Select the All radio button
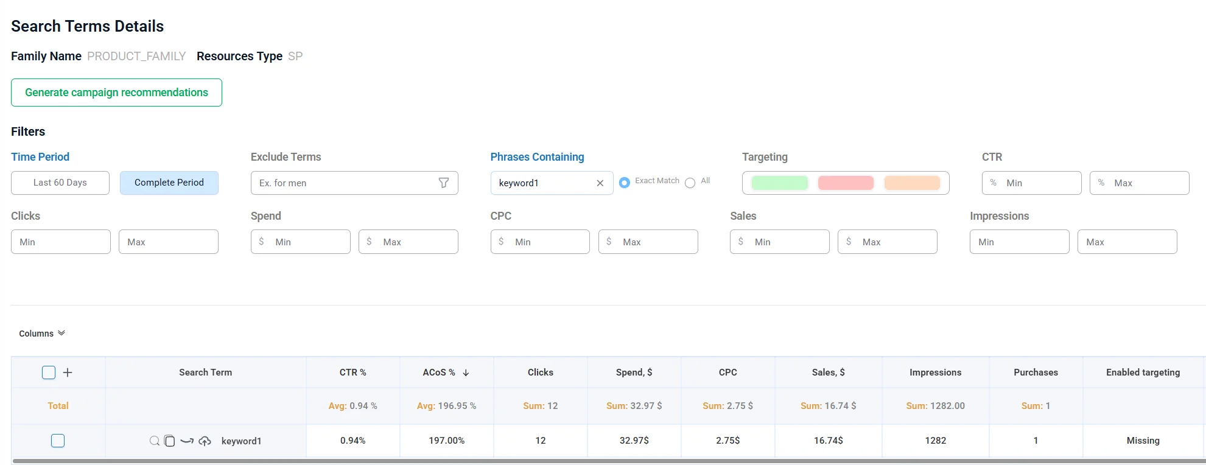Viewport: 1206px width, 465px height. pyautogui.click(x=690, y=183)
